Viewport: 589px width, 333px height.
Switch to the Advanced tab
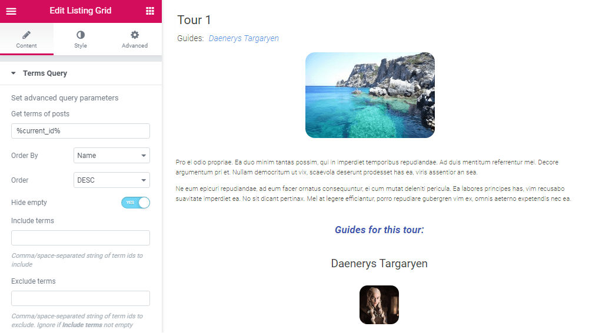point(135,39)
